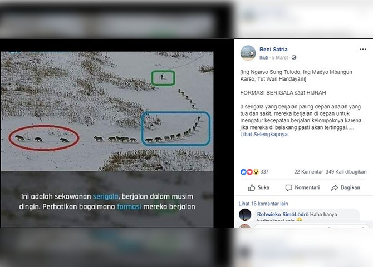
Task: Open Rohwieko SimoLodro's commenter avatar
Action: click(245, 215)
